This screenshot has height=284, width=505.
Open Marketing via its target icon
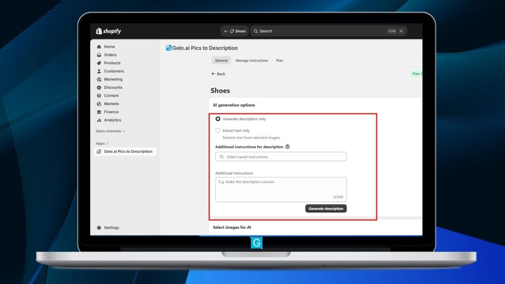click(x=99, y=79)
